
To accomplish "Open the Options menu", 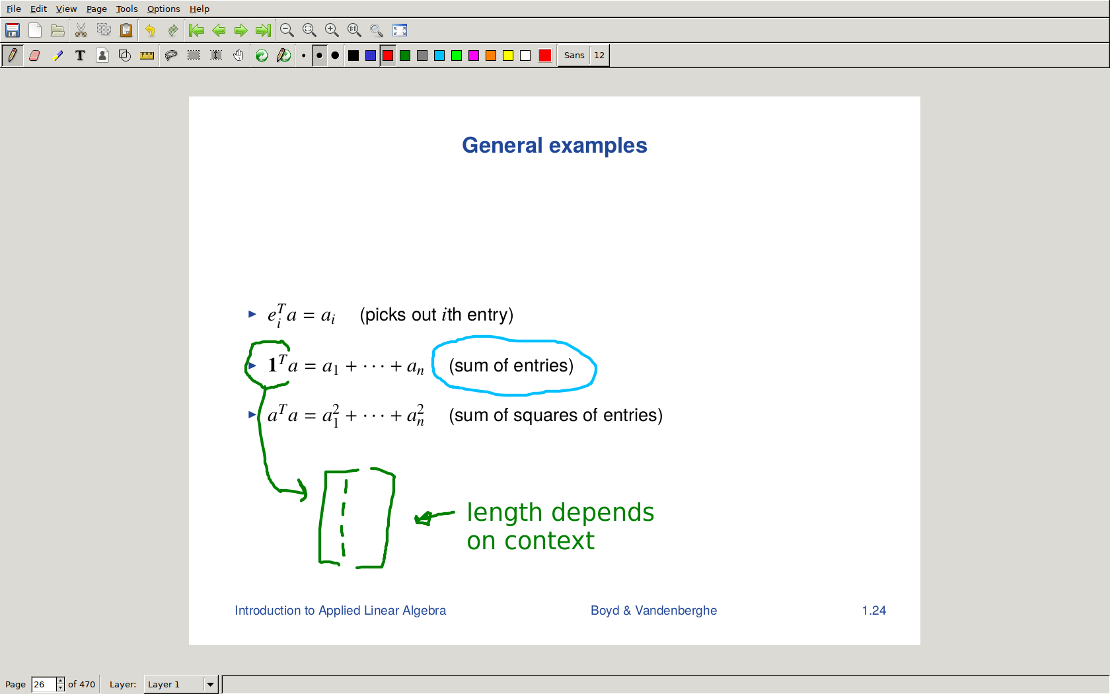I will (x=163, y=9).
